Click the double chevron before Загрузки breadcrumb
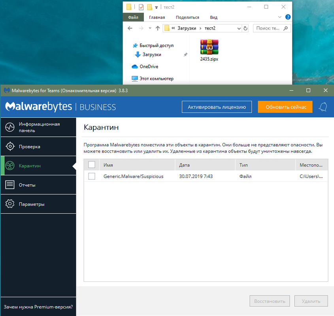Screen dimensions: 334x316 click(x=173, y=28)
